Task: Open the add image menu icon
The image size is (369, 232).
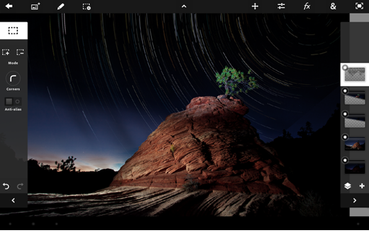Action: click(x=35, y=6)
